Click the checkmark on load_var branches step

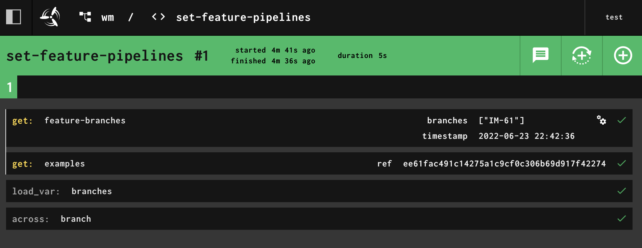622,191
